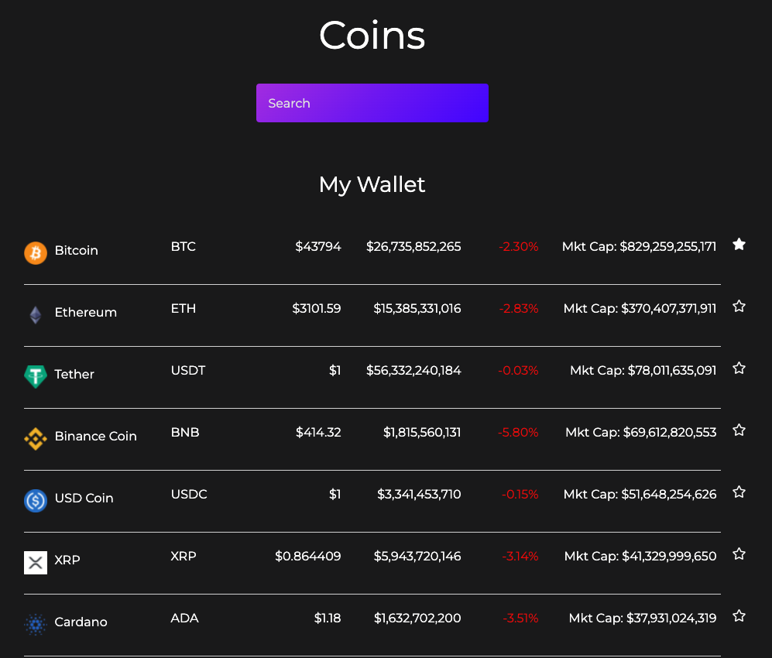Click the My Wallet heading
Viewport: 772px width, 658px height.
point(372,185)
